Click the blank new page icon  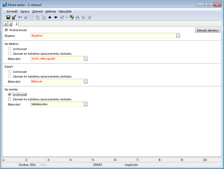(32, 17)
